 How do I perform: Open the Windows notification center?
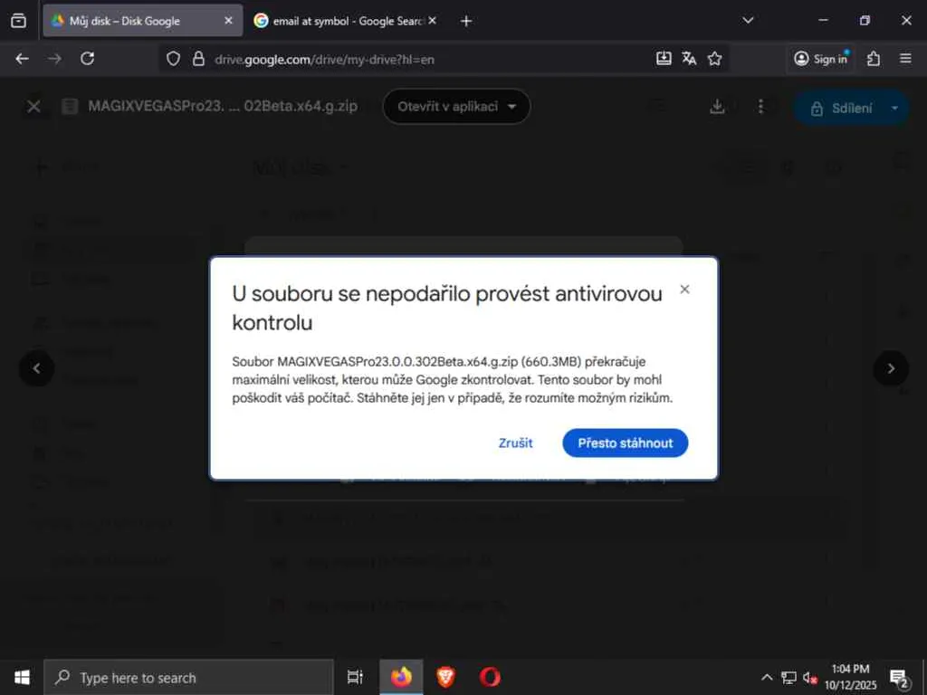[899, 678]
